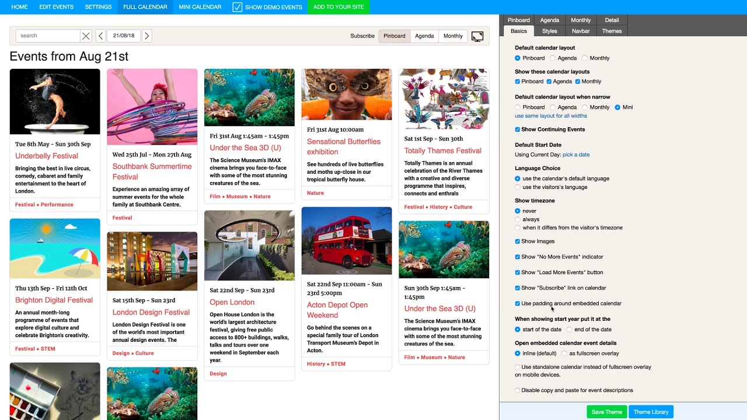Open event details inline (default)

(x=518, y=353)
